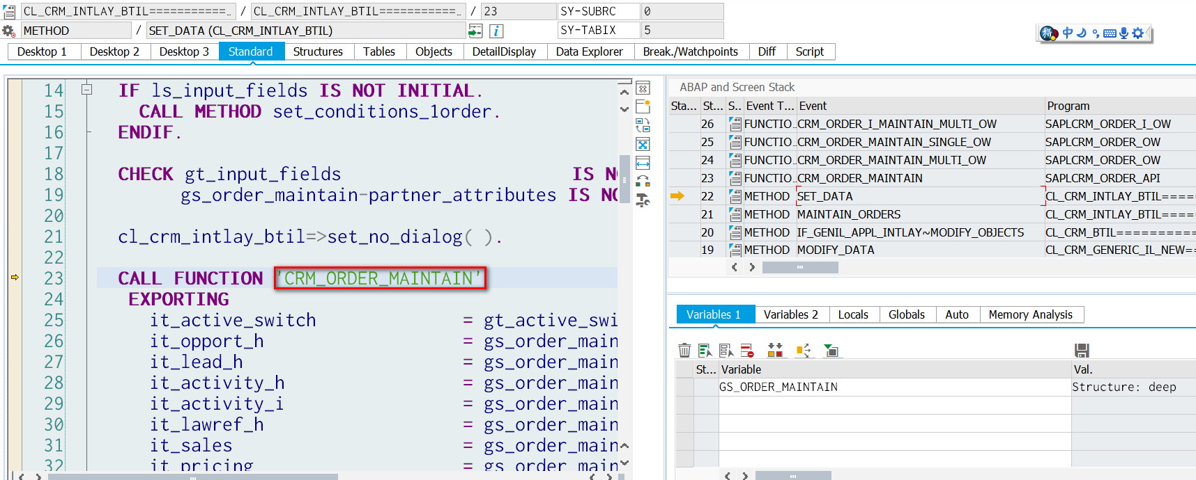
Task: Click the code editor up-arrow chevron
Action: (x=624, y=92)
